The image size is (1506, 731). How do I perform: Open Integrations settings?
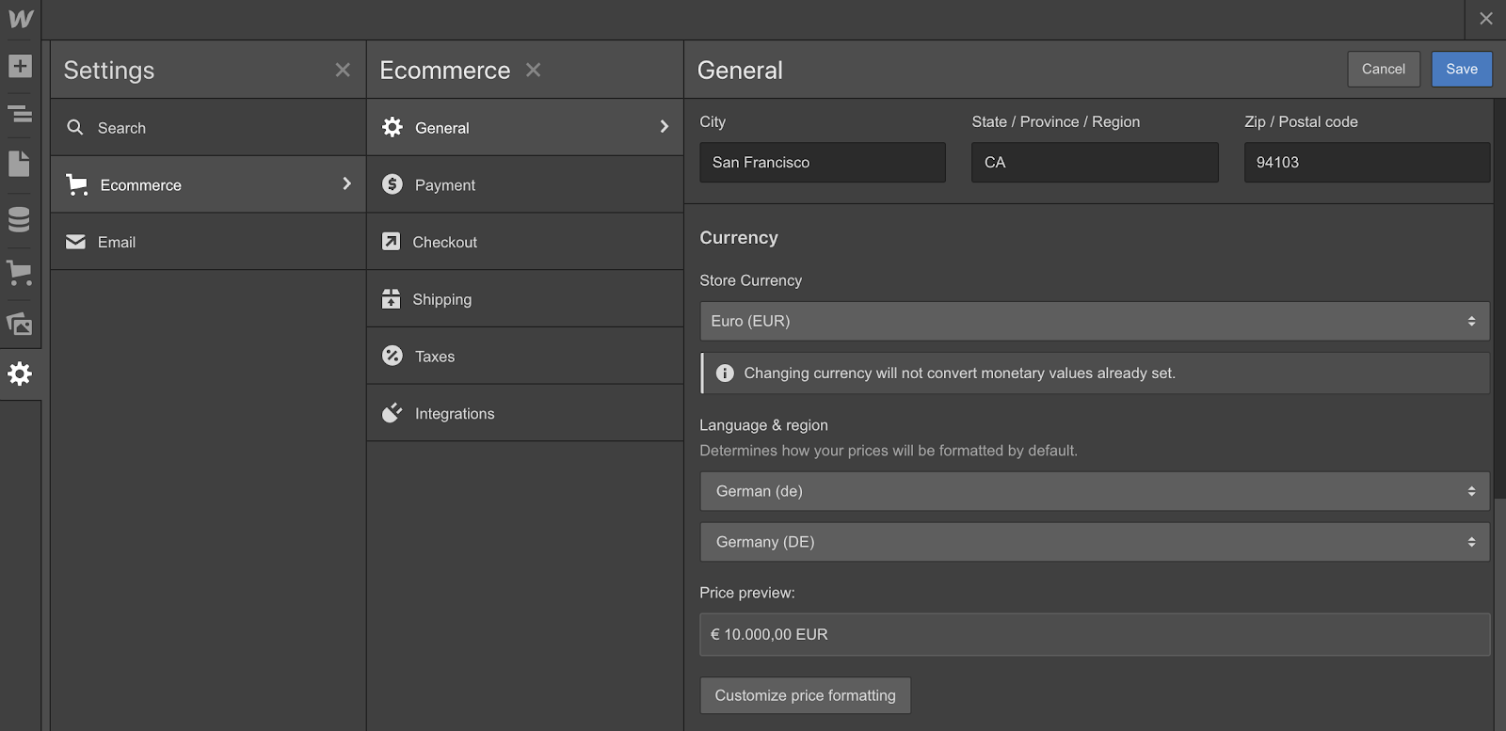pos(524,413)
